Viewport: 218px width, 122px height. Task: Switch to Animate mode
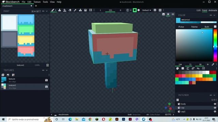coord(213,11)
